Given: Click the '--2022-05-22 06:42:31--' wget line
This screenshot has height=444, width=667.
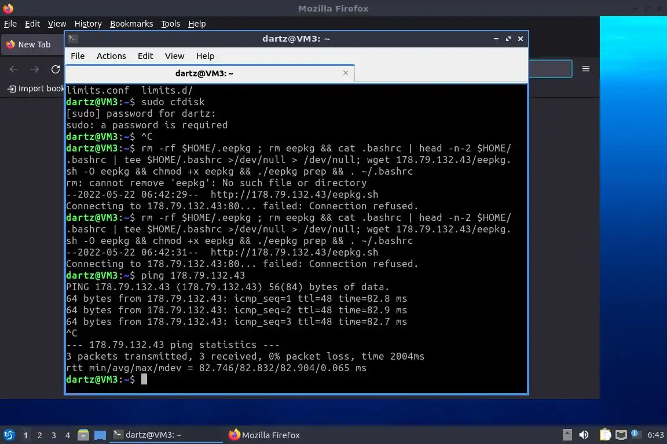Looking at the screenshot, I should click(222, 252).
